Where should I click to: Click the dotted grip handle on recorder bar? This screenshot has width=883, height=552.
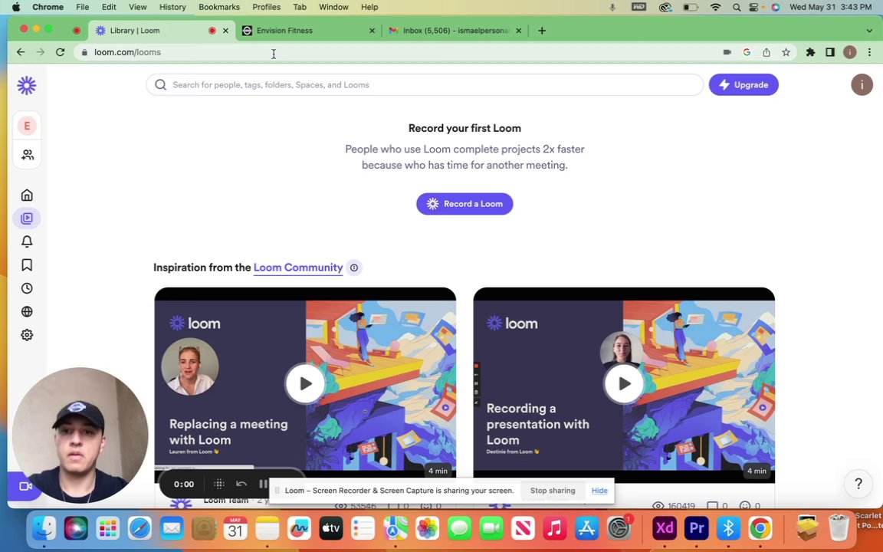tap(219, 484)
